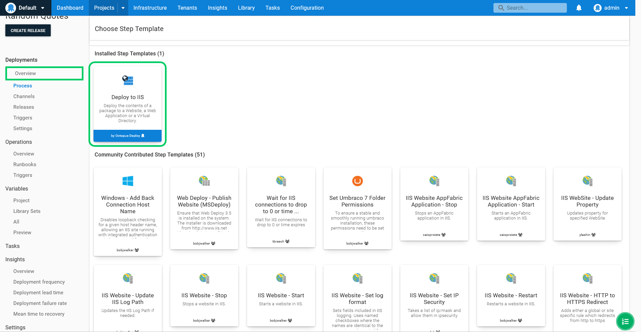Open the Projects dropdown arrow
Viewport: 641px width, 332px height.
(123, 8)
